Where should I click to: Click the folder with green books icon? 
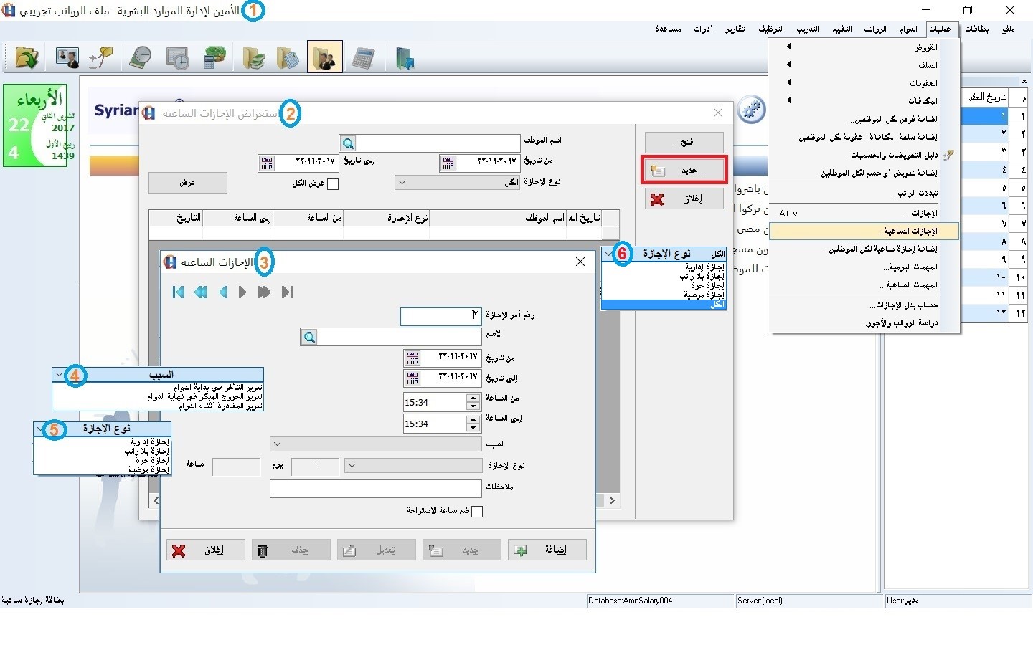tap(254, 57)
